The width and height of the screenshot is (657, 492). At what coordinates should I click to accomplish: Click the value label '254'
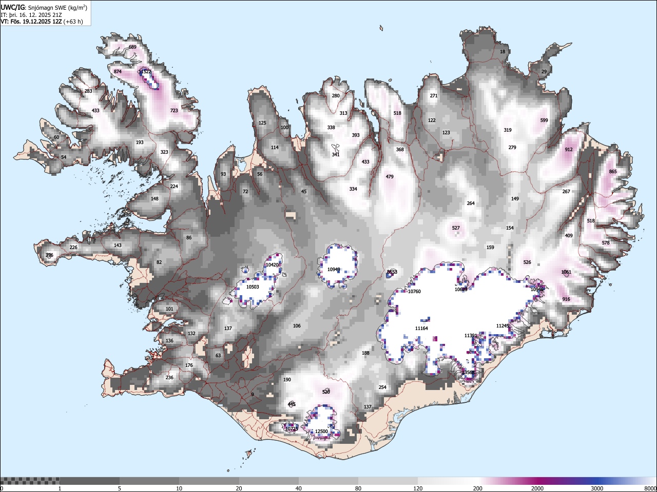pos(382,387)
